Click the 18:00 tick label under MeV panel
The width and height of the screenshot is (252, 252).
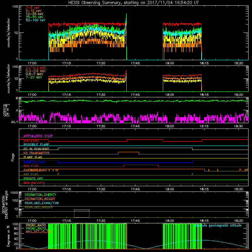point(169,95)
